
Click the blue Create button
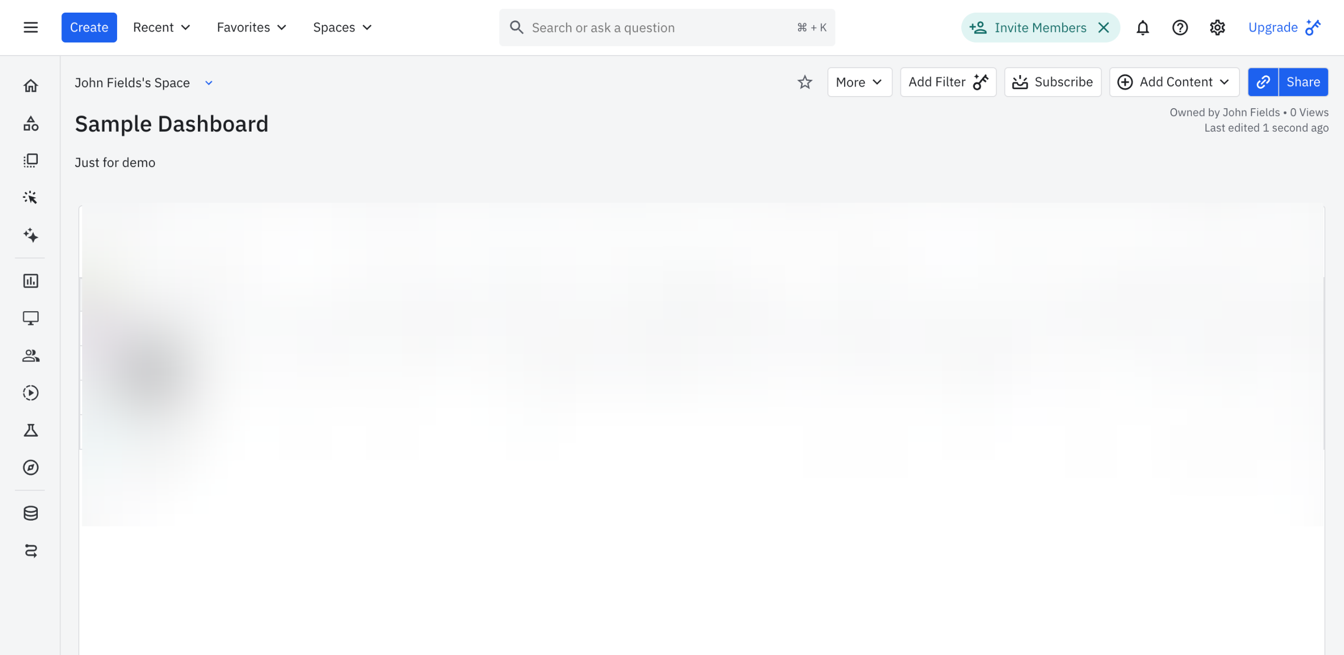(x=89, y=27)
